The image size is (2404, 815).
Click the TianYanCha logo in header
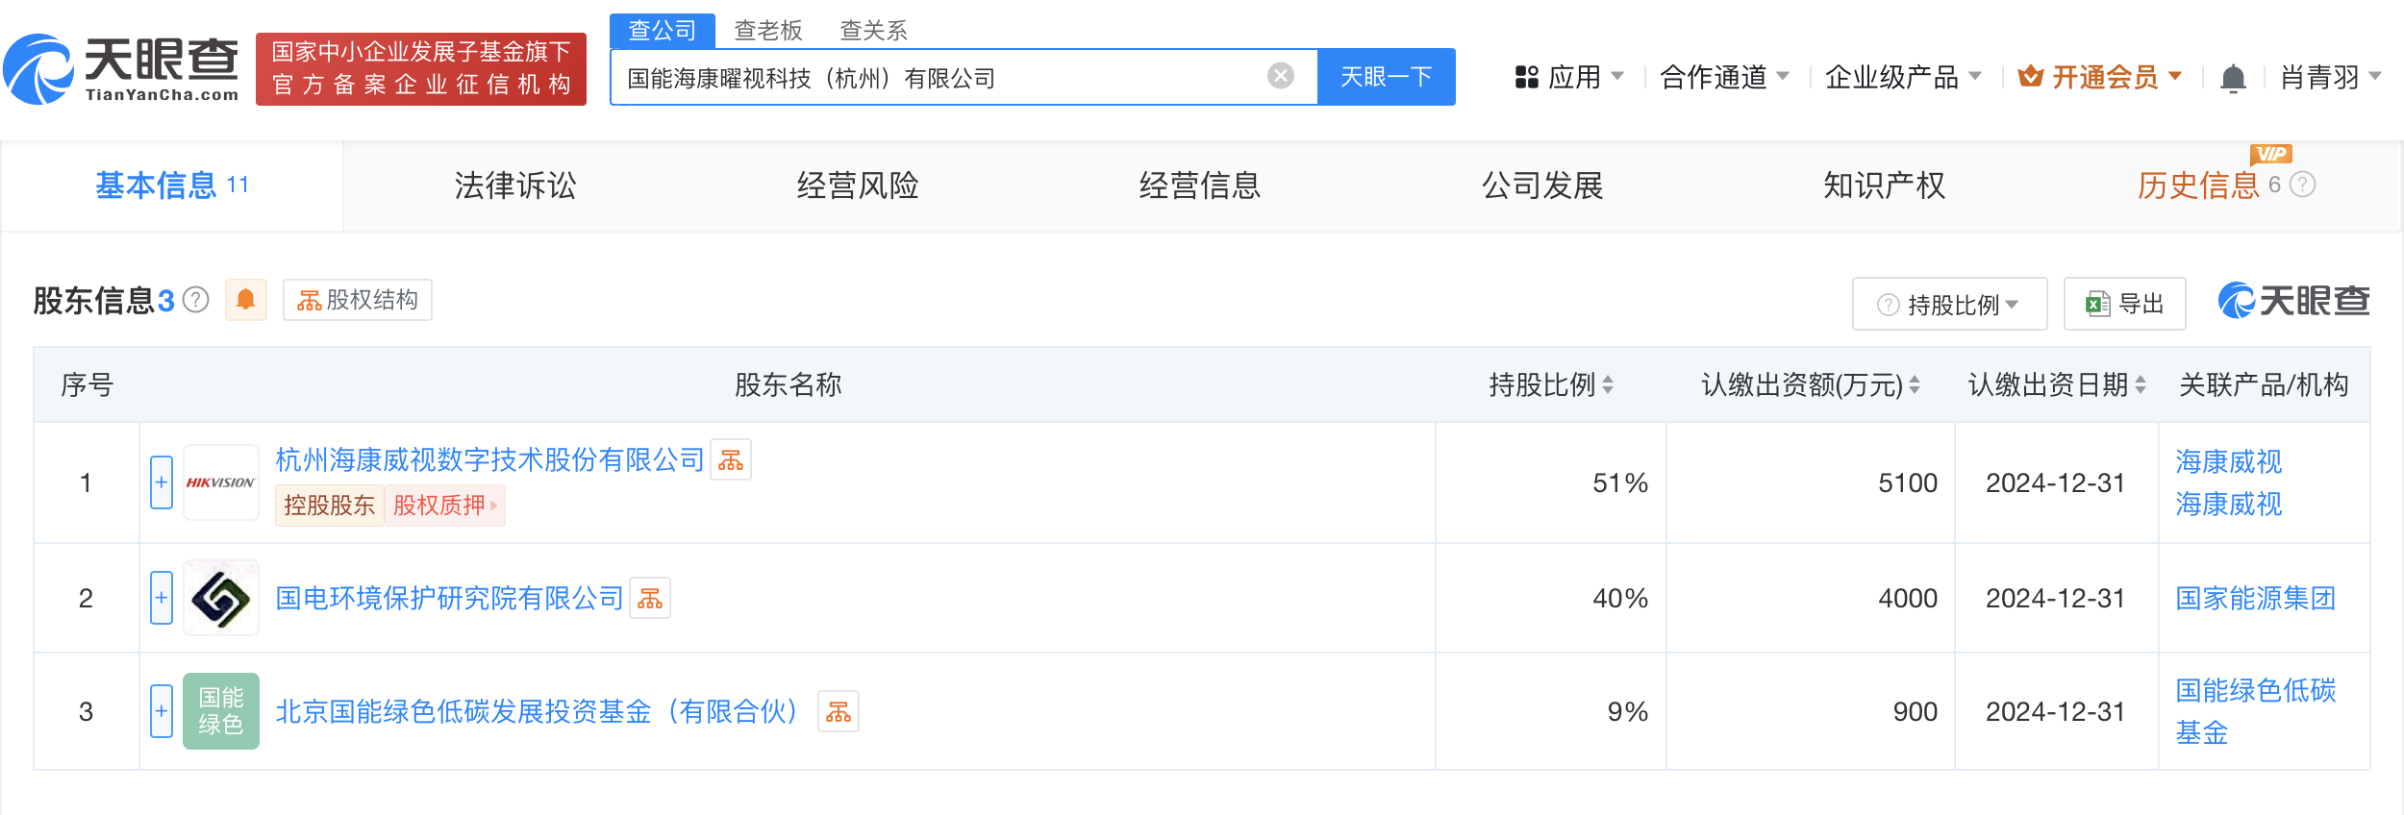tap(121, 69)
